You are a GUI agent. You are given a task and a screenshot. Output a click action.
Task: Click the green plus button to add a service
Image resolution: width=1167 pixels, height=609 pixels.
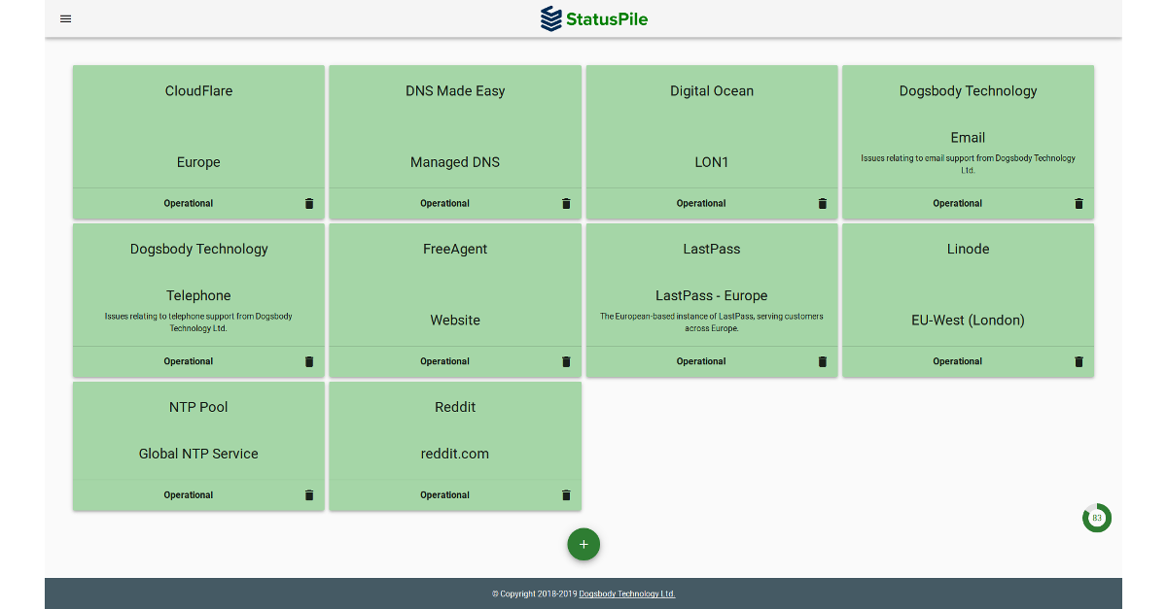[583, 544]
